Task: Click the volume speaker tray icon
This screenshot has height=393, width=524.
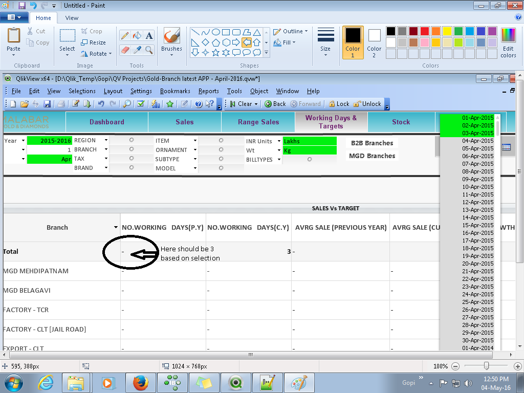Action: (x=468, y=383)
